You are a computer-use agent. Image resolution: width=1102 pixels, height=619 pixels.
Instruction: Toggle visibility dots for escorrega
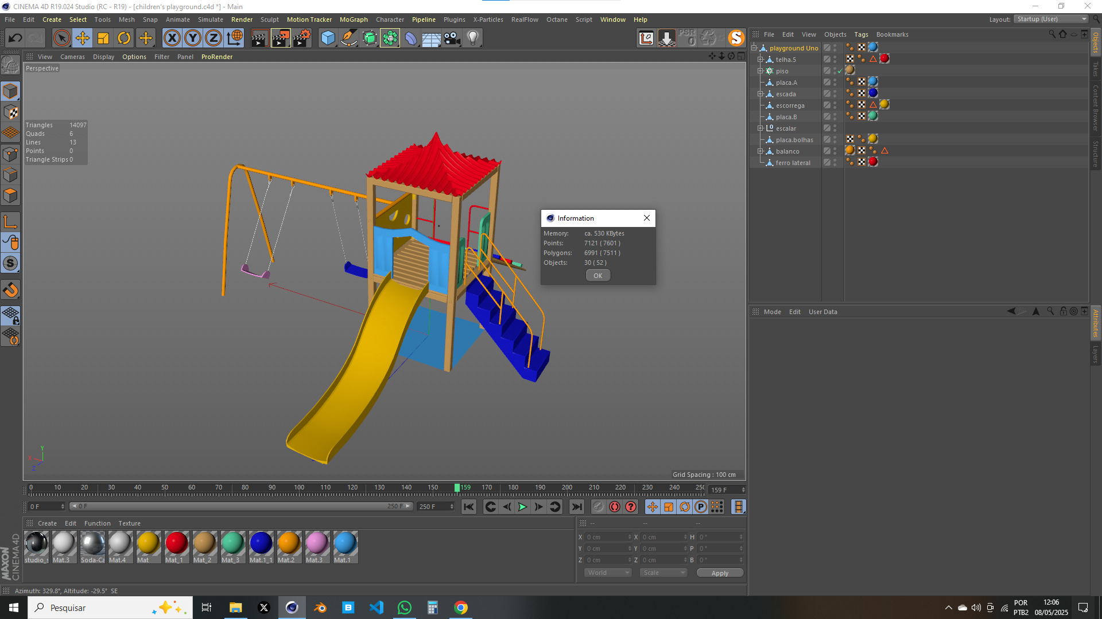835,105
